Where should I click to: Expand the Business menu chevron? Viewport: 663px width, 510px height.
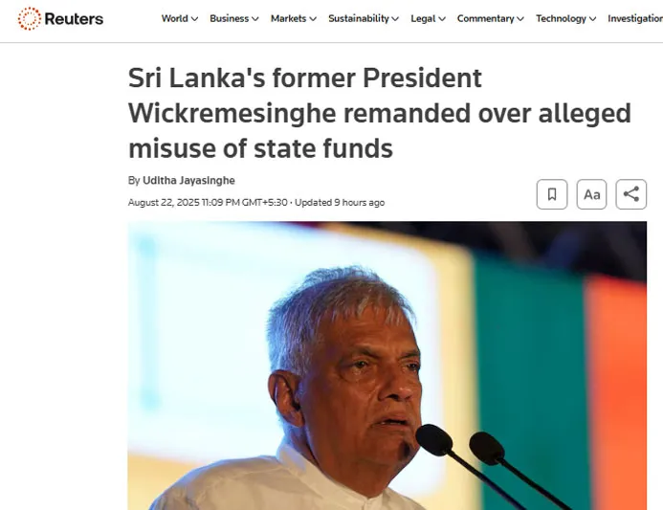(x=255, y=19)
